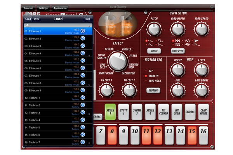
Task: Open details arrow for 14: Techno 5
Action: coord(83,127)
